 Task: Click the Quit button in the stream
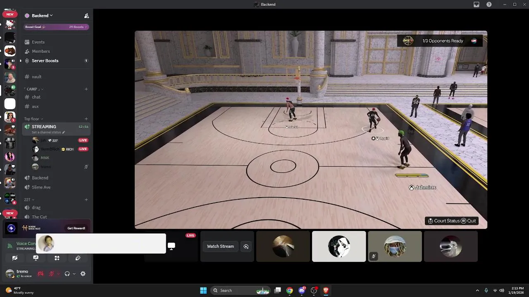468,221
